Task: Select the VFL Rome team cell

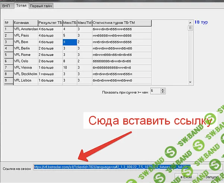Action: click(x=26, y=55)
